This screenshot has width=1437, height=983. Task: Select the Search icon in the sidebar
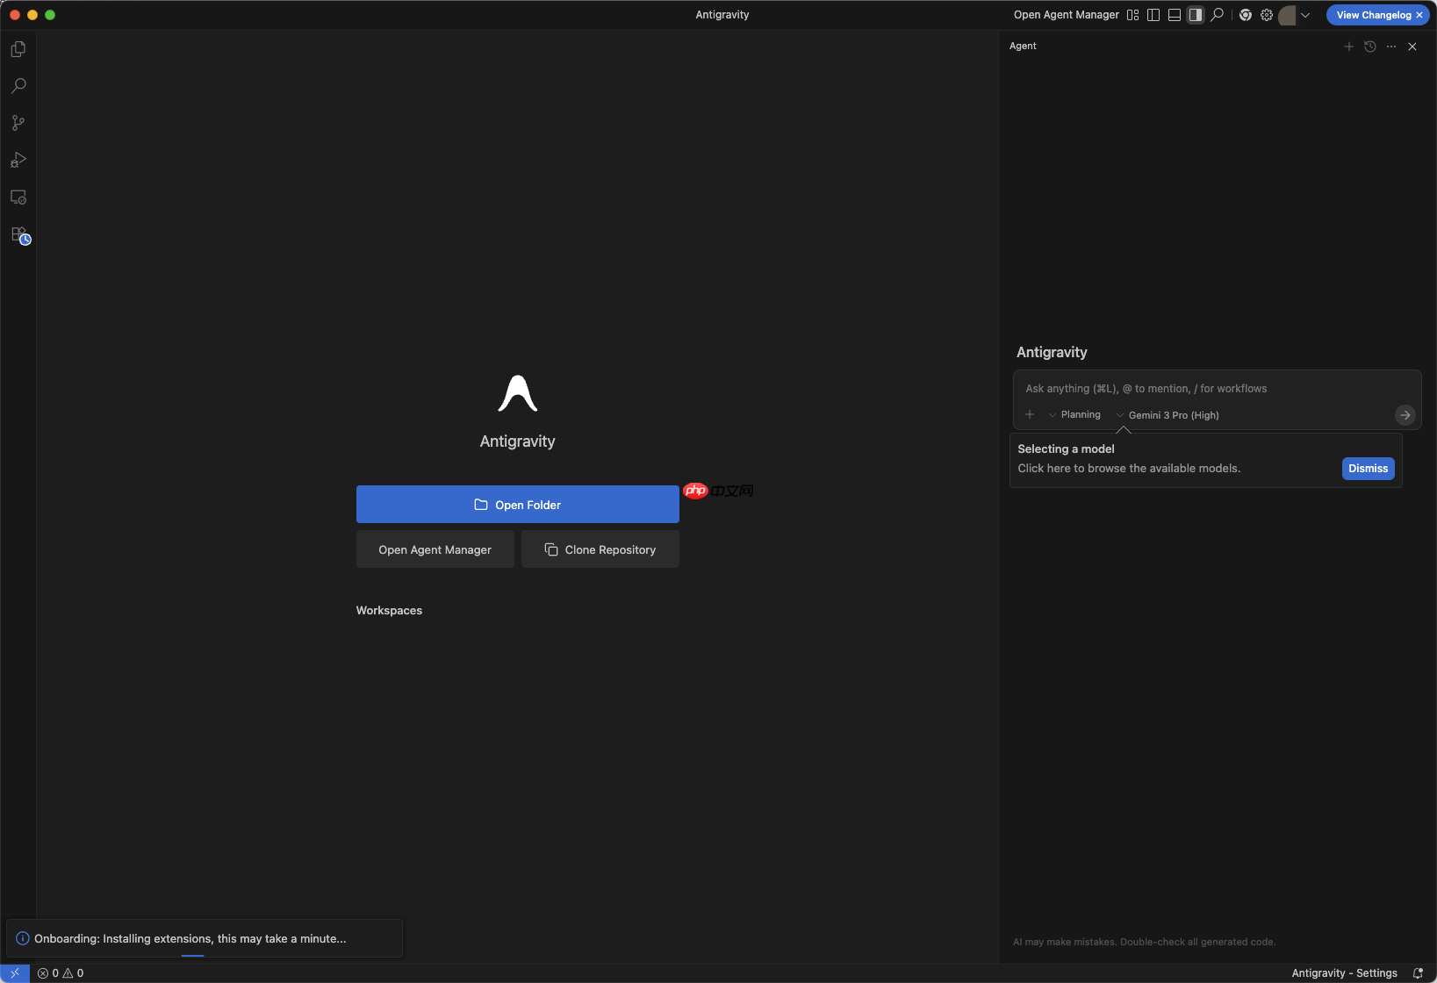[18, 86]
